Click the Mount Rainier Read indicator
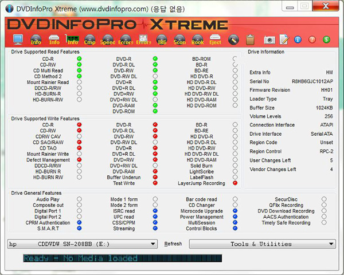Viewport: 344px width, 275px height. 79,82
